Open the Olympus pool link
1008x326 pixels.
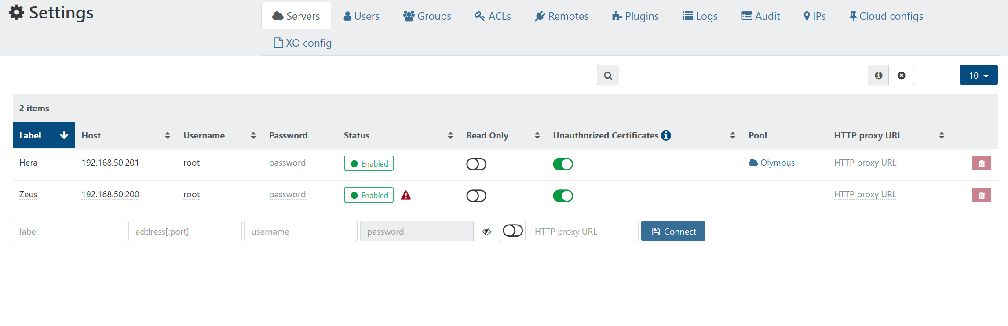point(771,163)
